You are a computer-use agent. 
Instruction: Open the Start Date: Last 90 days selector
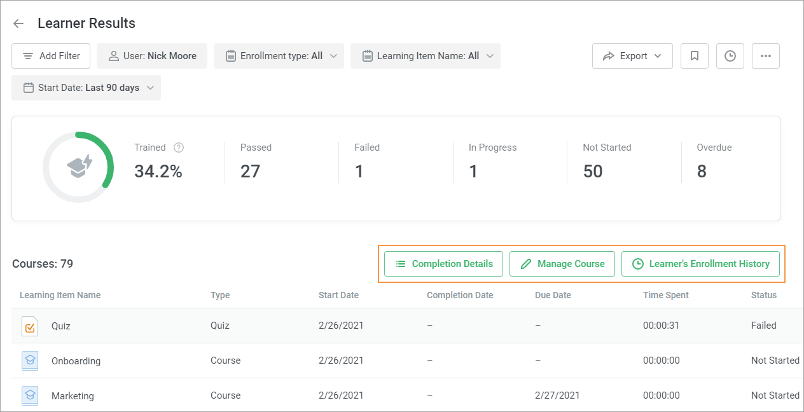(86, 88)
